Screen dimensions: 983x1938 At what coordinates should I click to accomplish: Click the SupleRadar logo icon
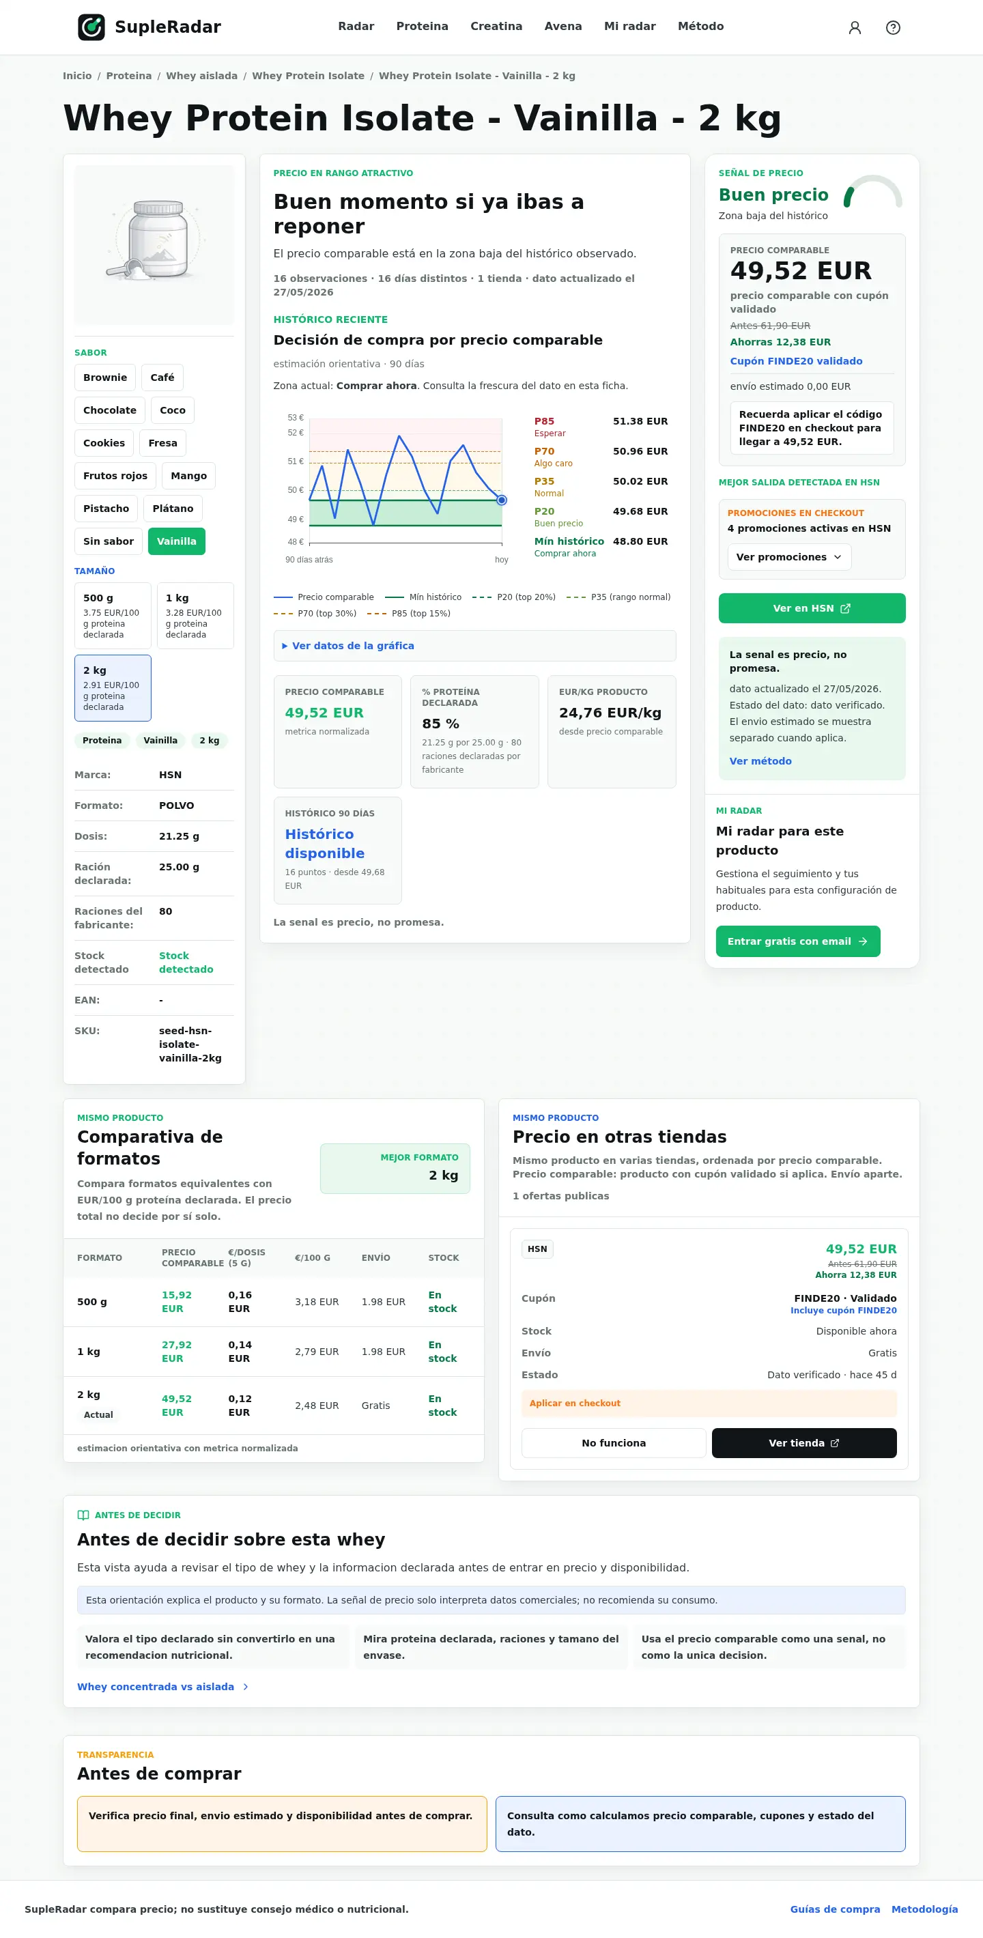pyautogui.click(x=91, y=27)
